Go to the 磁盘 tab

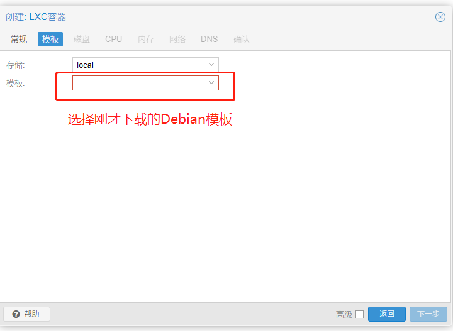tap(82, 39)
